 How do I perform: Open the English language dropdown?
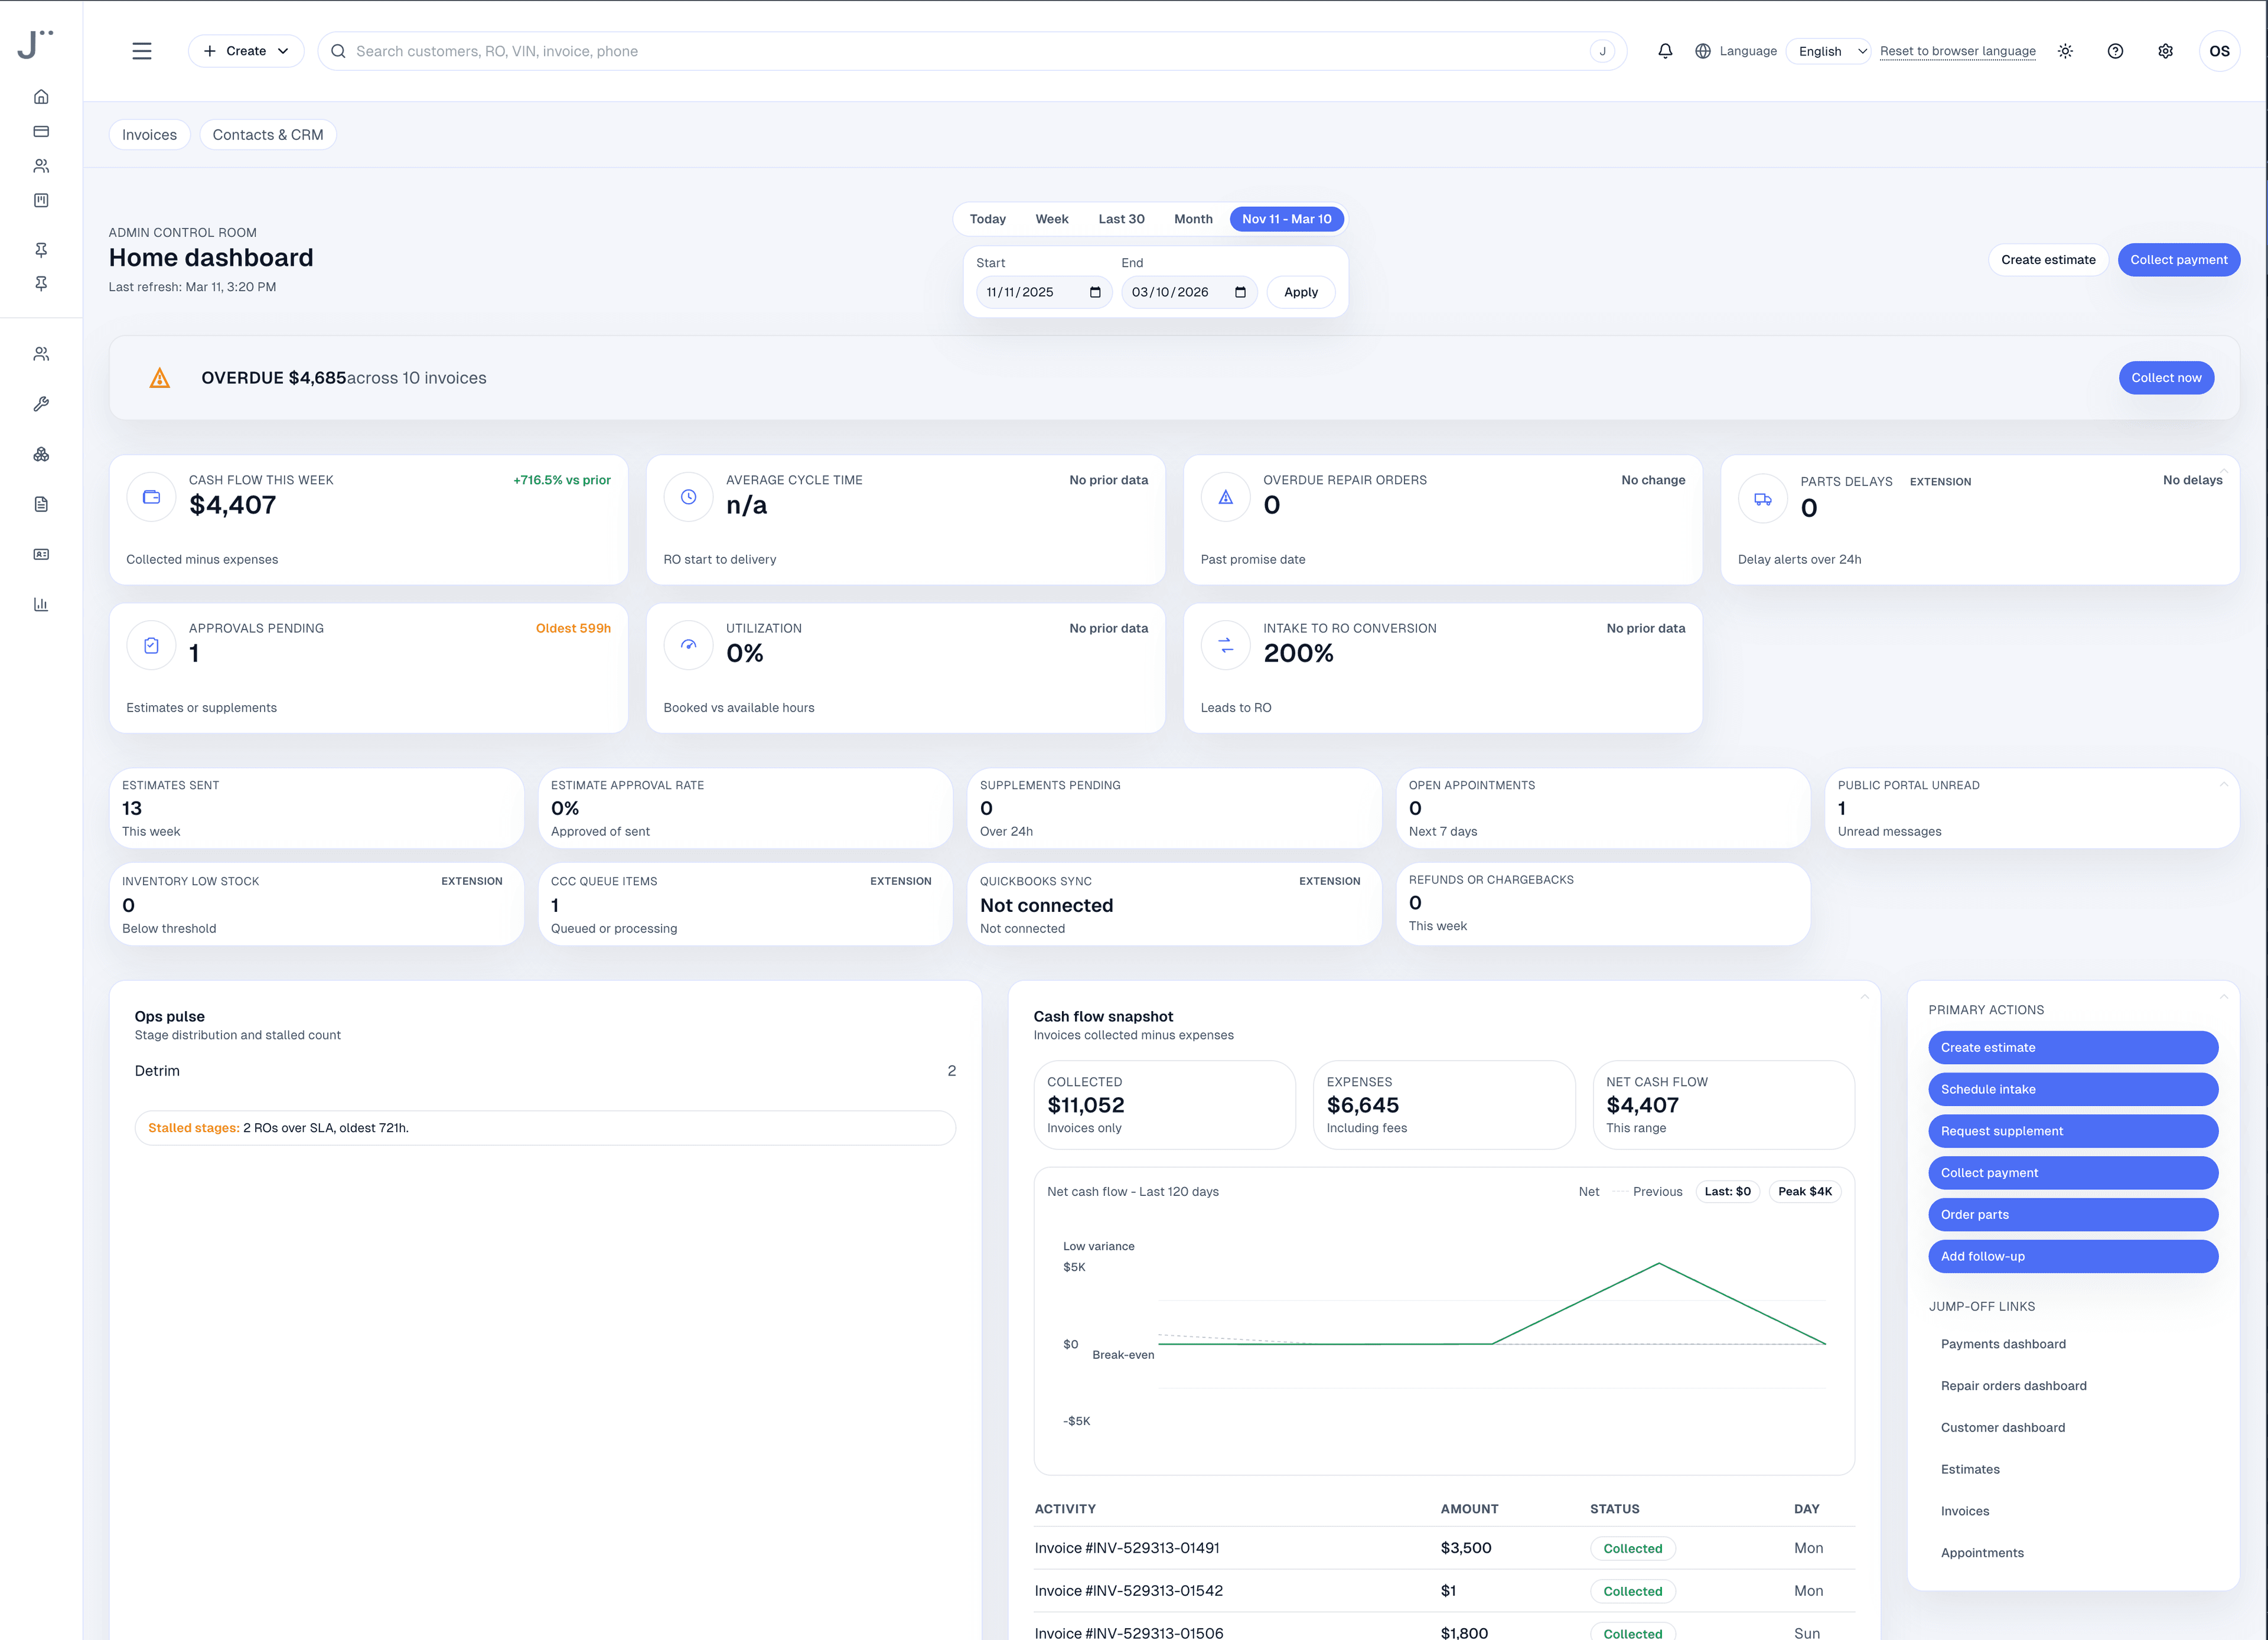click(1827, 50)
